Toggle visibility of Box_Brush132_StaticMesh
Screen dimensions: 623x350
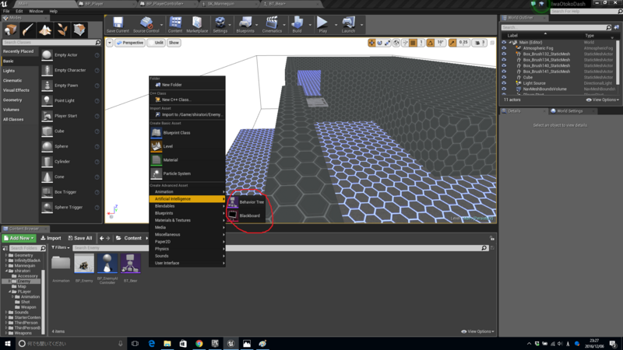point(504,54)
